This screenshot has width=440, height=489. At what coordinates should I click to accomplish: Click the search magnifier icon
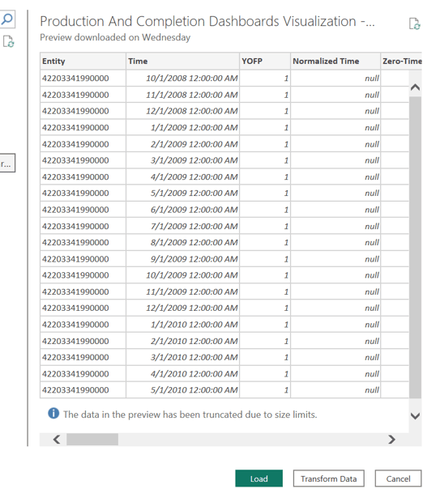click(6, 19)
